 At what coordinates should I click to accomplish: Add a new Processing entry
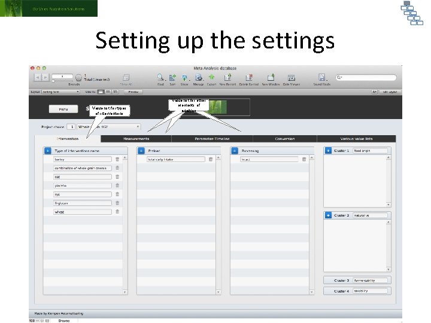click(x=235, y=151)
